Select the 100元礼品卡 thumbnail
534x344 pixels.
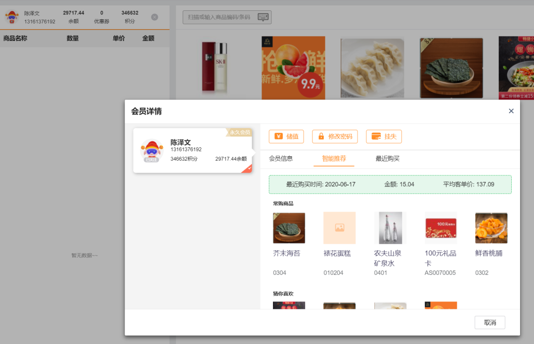[441, 228]
